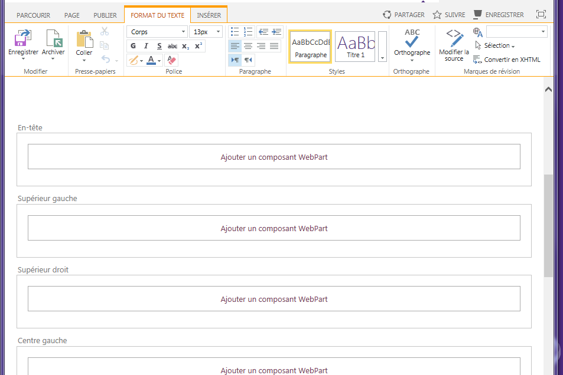The height and width of the screenshot is (375, 563).
Task: Apply strikethrough formatting
Action: [173, 46]
